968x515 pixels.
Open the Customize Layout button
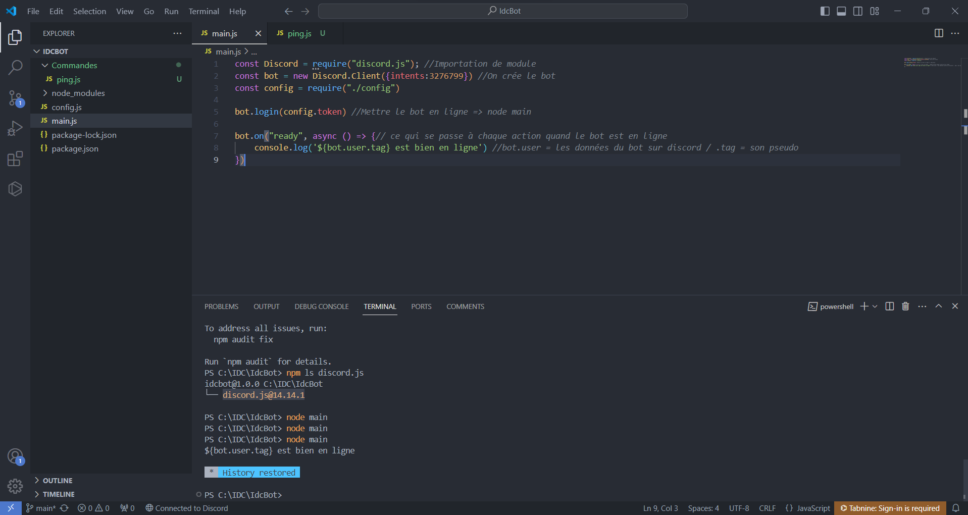[x=875, y=11]
